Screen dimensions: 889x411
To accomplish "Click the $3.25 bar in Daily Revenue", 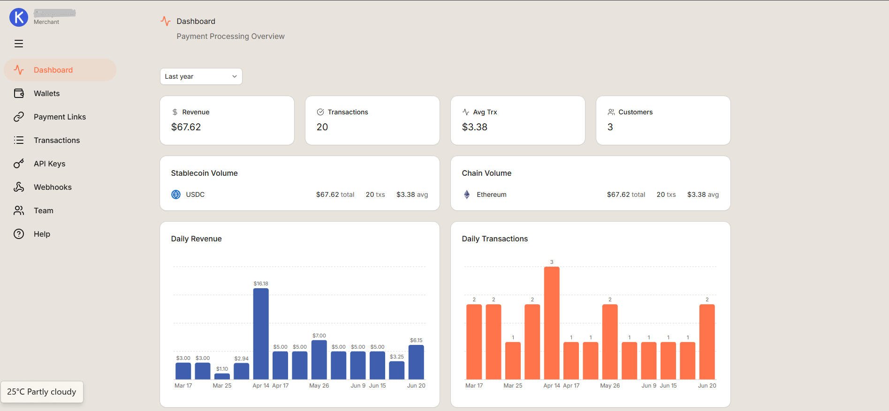I will coord(397,370).
